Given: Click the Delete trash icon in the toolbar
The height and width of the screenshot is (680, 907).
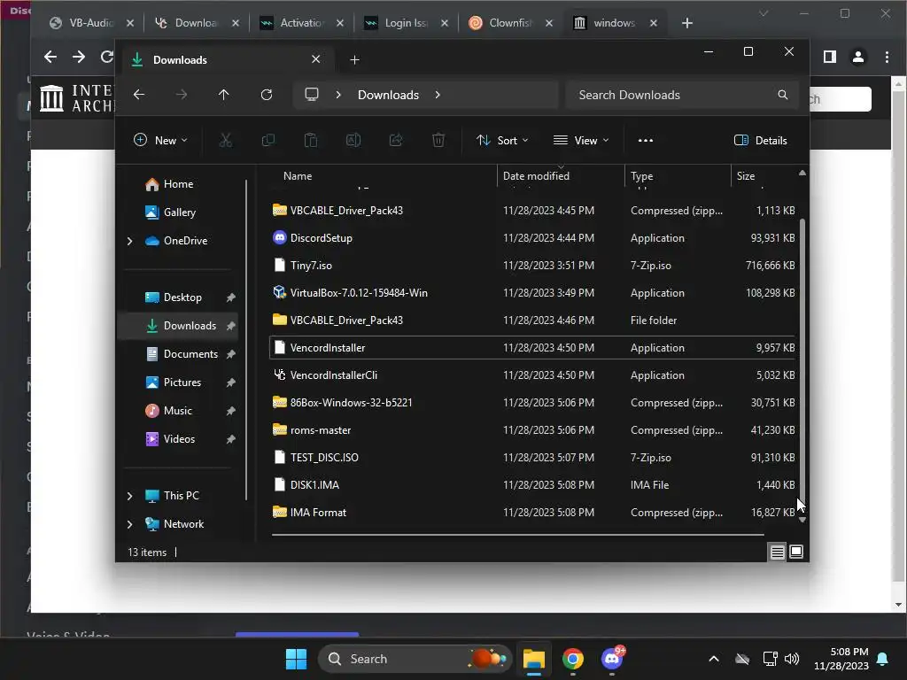Looking at the screenshot, I should point(438,140).
